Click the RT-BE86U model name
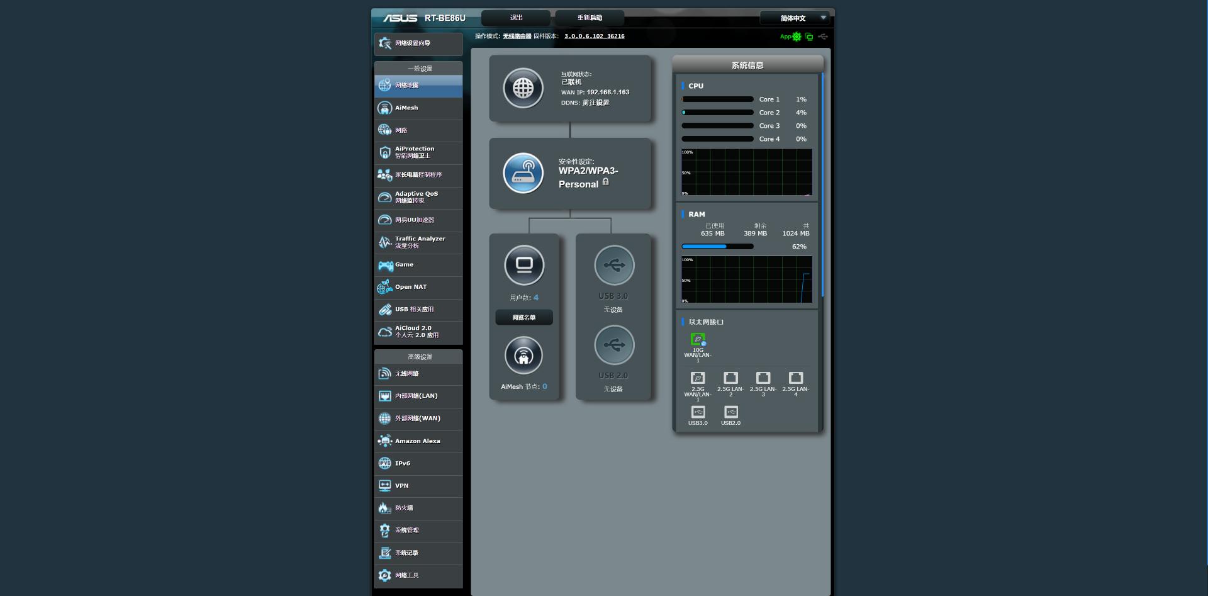The width and height of the screenshot is (1208, 596). coord(445,18)
